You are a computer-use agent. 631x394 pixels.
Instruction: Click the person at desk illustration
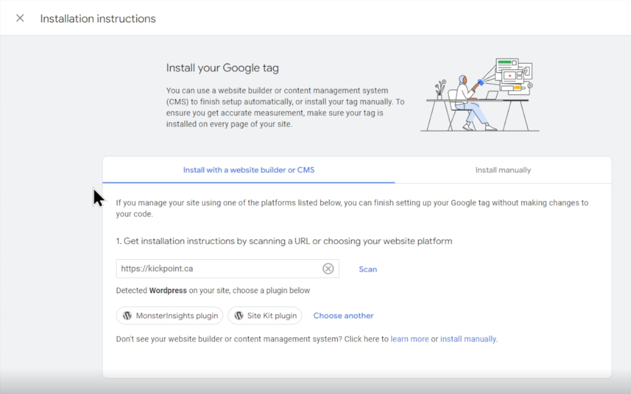click(x=480, y=95)
